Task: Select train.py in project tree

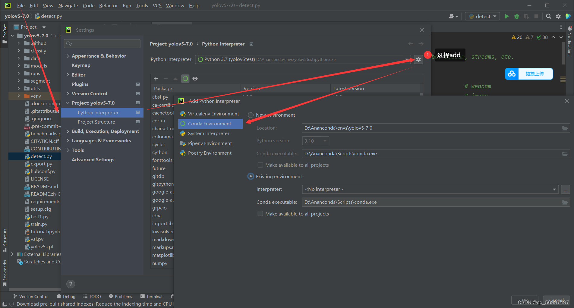Action: point(39,224)
